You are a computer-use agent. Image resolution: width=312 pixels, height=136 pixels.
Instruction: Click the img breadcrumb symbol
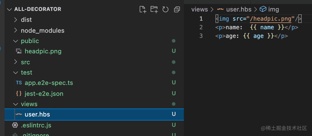tap(273, 9)
